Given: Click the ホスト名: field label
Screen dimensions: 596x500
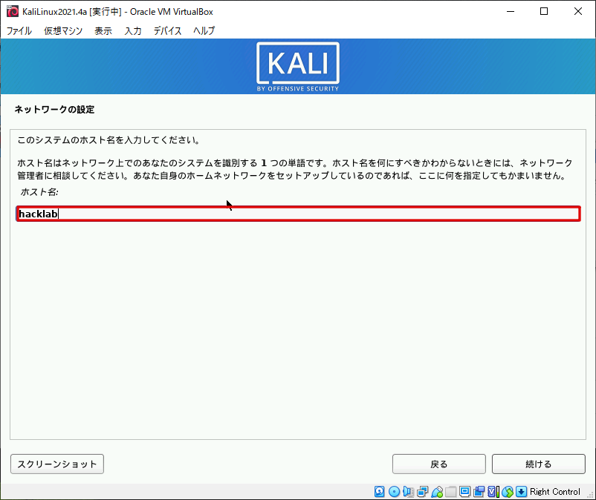Looking at the screenshot, I should (x=39, y=192).
